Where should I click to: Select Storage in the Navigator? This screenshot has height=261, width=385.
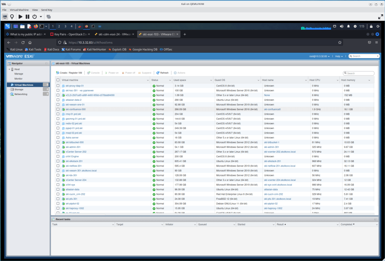(x=19, y=90)
